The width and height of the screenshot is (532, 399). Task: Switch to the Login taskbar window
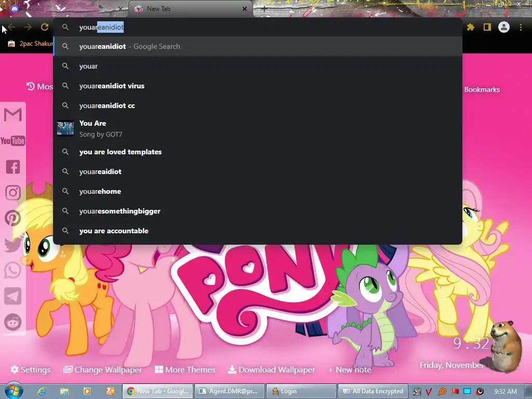tap(302, 391)
